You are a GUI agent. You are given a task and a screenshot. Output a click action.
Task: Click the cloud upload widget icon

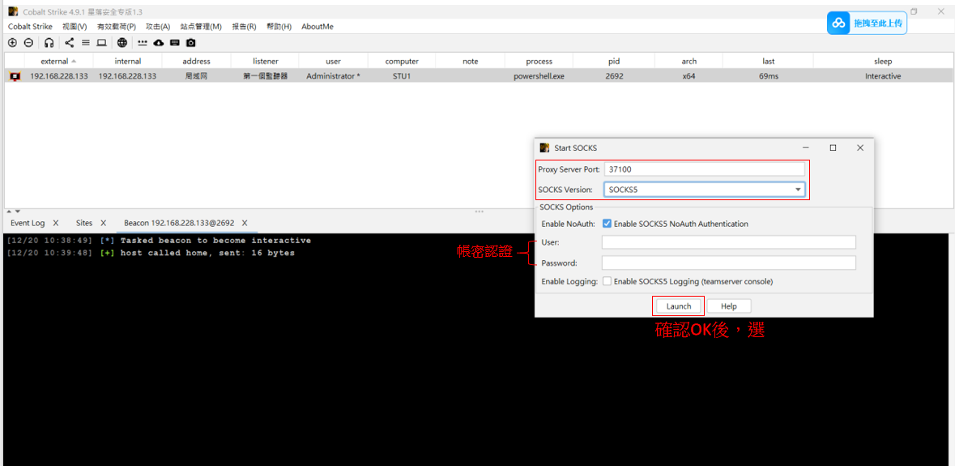tap(838, 24)
